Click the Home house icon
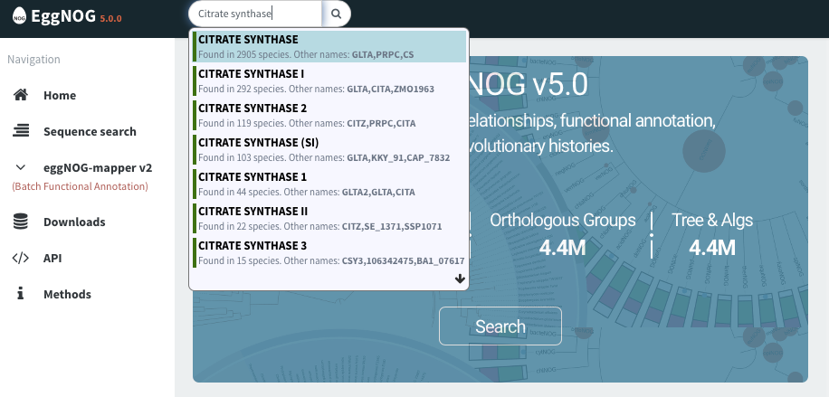This screenshot has height=397, width=829. 21,95
